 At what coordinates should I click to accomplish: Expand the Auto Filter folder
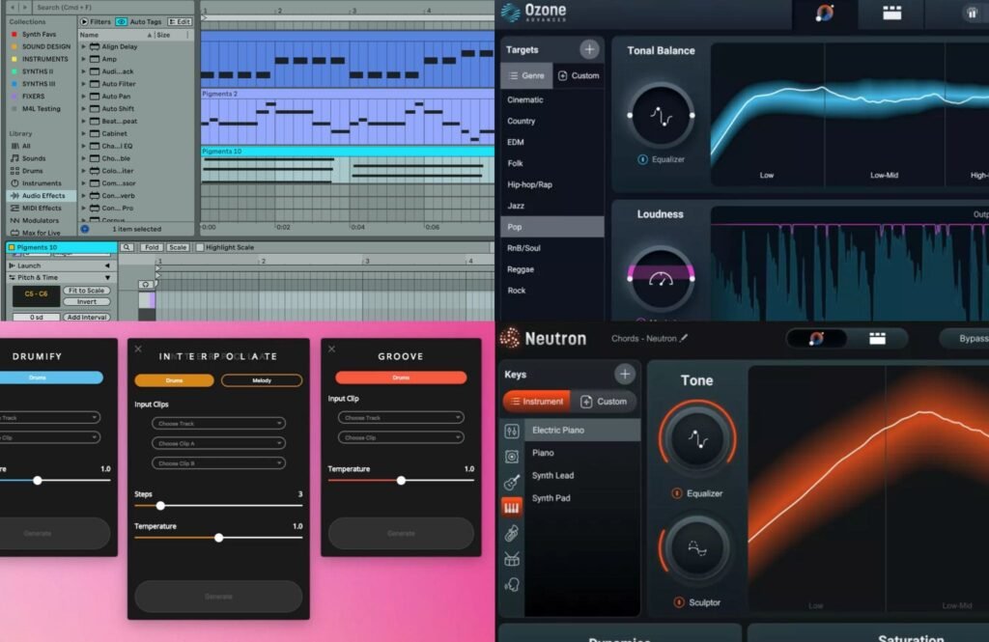[83, 84]
